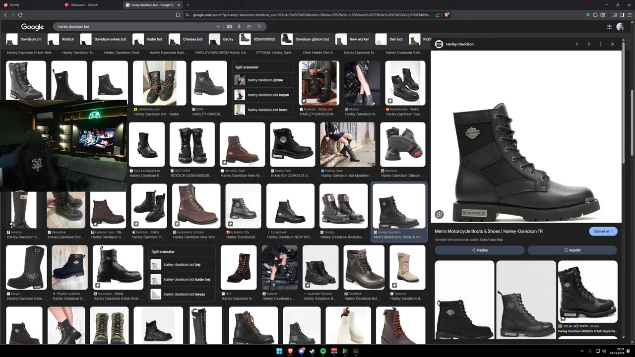
Task: Filter by Davidson gibson bot chip
Action: pos(306,39)
